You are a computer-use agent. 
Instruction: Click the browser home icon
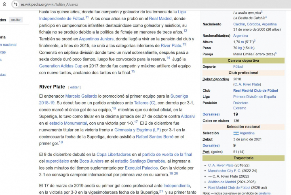click(4, 4)
